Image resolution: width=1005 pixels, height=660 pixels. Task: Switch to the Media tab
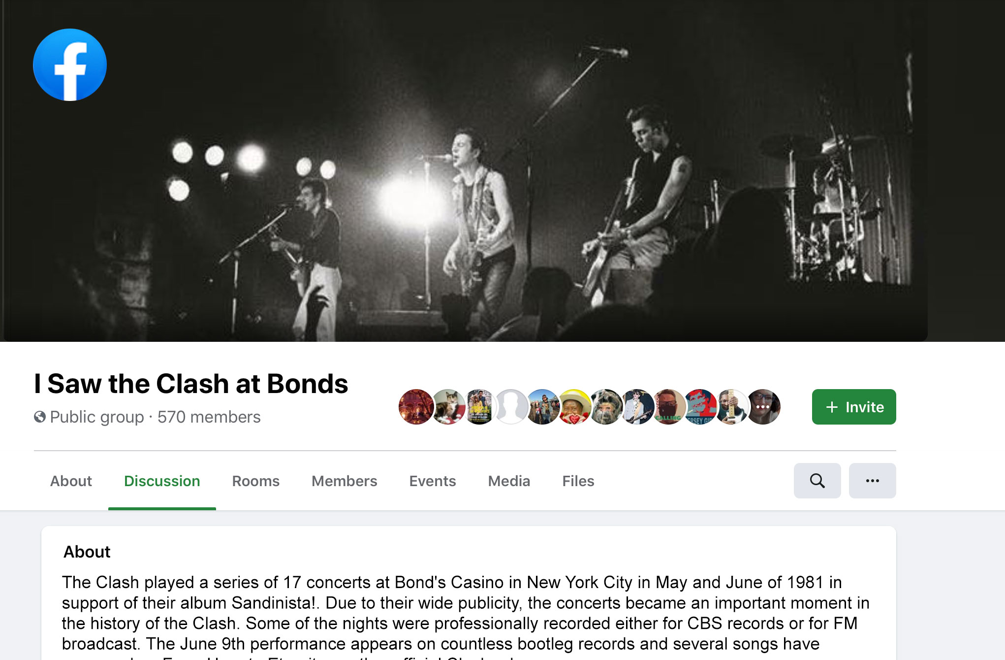tap(509, 481)
